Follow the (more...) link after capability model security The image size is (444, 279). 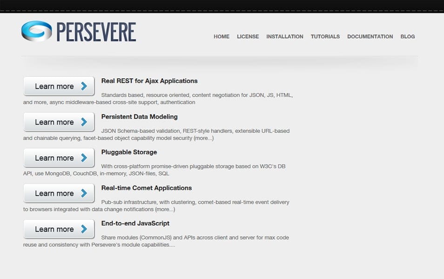click(x=203, y=138)
